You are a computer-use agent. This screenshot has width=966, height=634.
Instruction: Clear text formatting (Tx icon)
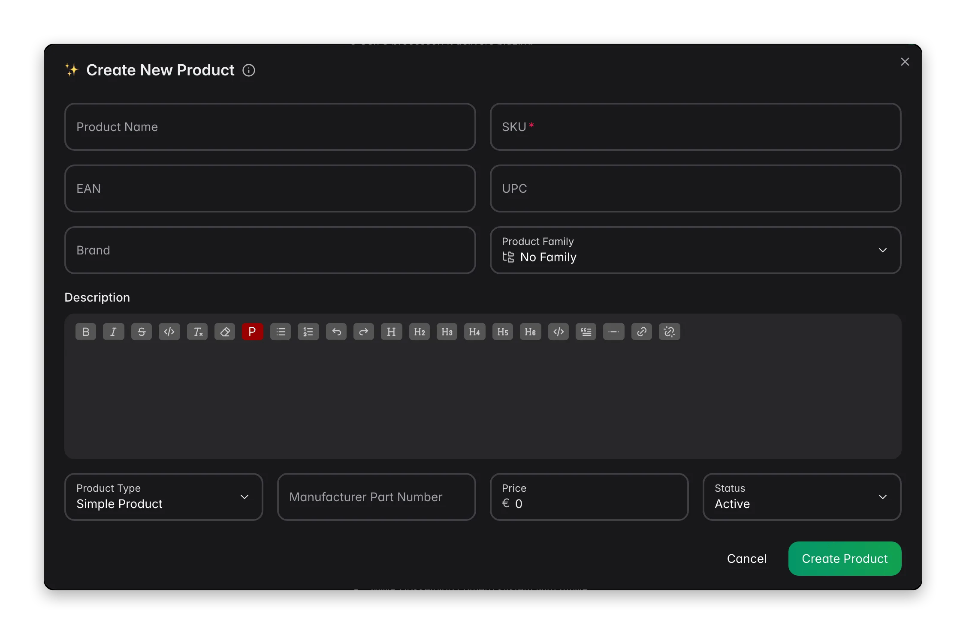click(x=197, y=332)
